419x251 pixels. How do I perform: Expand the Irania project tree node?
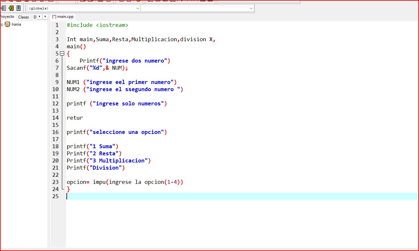point(2,25)
